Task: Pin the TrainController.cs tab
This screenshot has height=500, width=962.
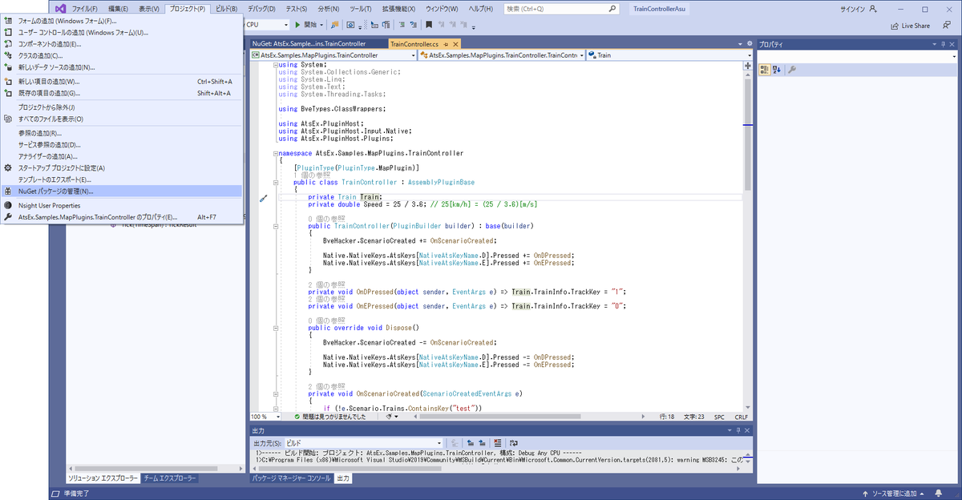Action: tap(445, 44)
